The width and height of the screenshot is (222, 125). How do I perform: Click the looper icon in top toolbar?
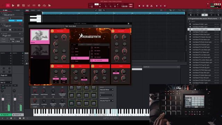44,6
